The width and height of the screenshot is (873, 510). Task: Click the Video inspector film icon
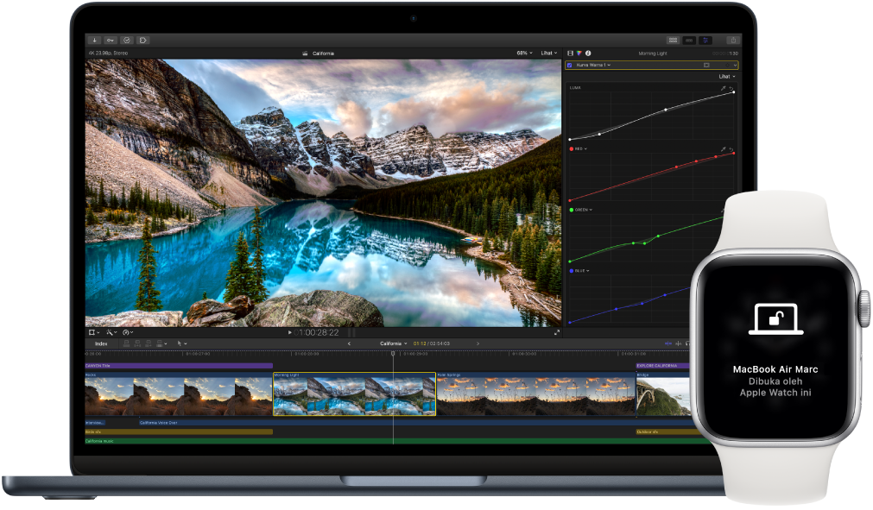(x=568, y=53)
